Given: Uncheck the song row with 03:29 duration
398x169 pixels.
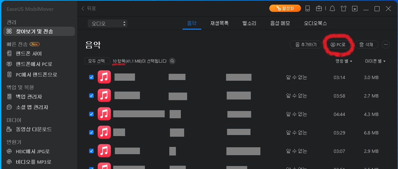Looking at the screenshot, I should (91, 132).
